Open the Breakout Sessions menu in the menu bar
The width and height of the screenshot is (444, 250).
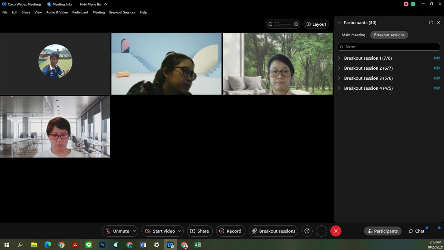(122, 12)
